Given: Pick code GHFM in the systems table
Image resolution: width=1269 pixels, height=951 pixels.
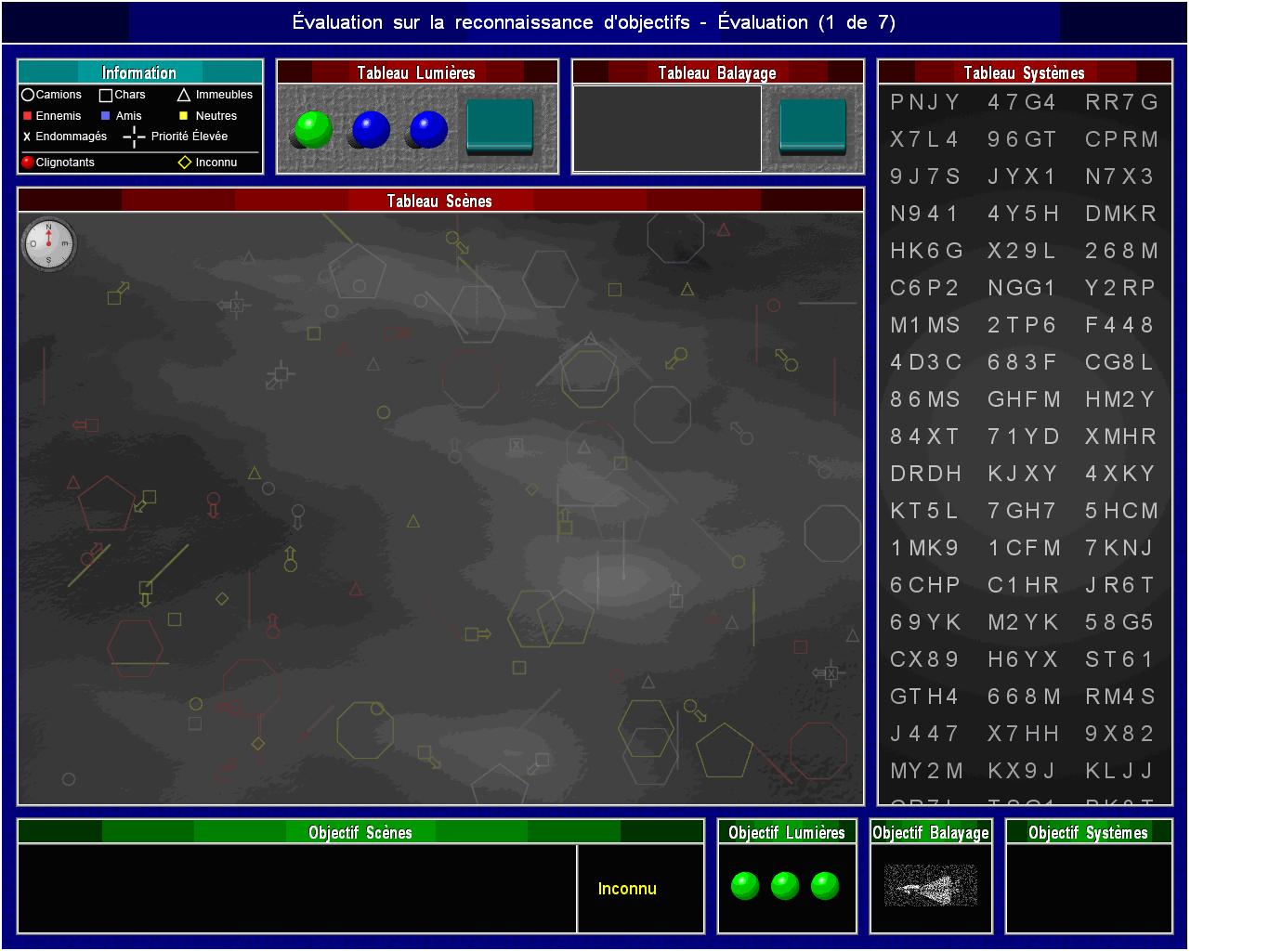Looking at the screenshot, I should click(1024, 399).
